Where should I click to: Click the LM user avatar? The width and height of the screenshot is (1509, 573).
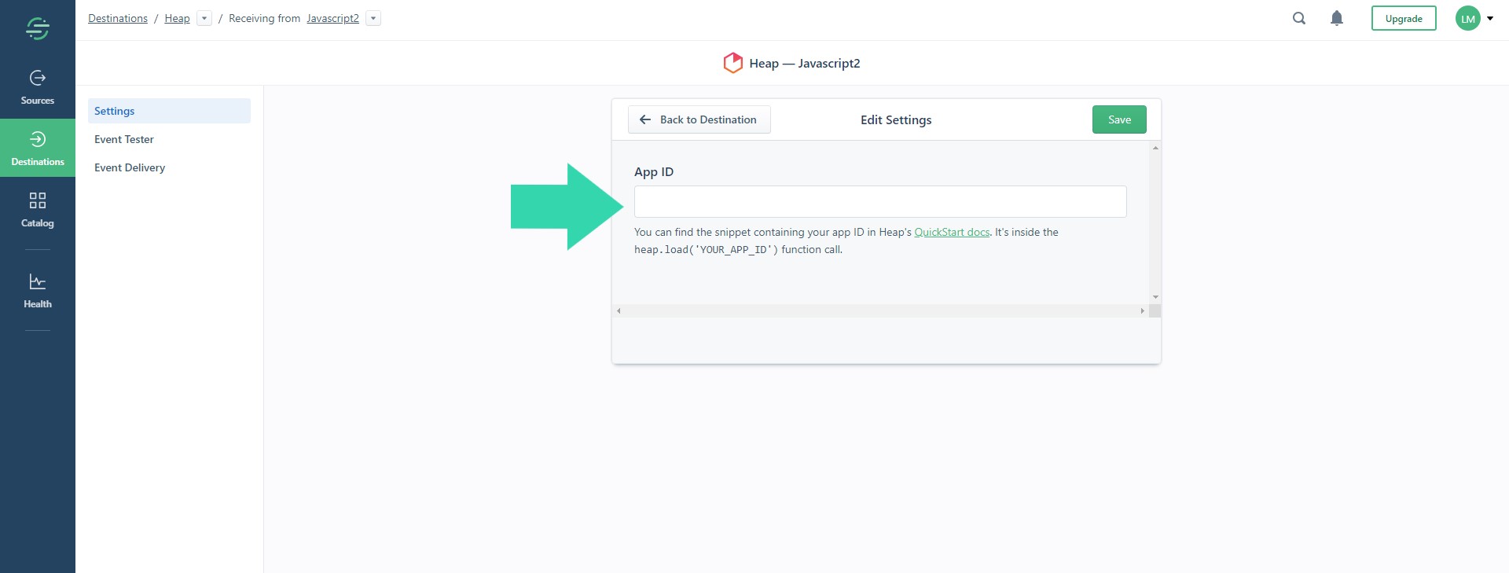point(1468,18)
